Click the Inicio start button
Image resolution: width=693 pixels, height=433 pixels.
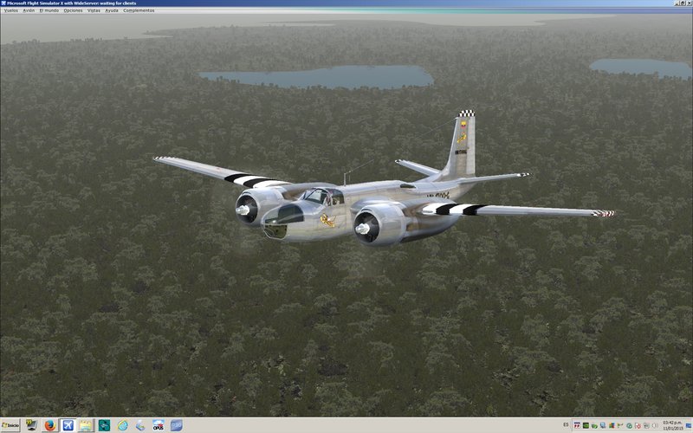(x=10, y=425)
